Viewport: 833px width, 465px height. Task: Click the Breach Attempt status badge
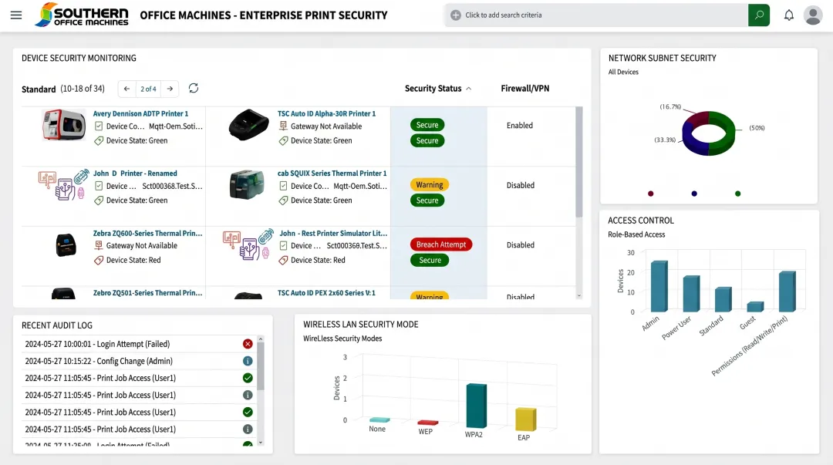click(441, 244)
